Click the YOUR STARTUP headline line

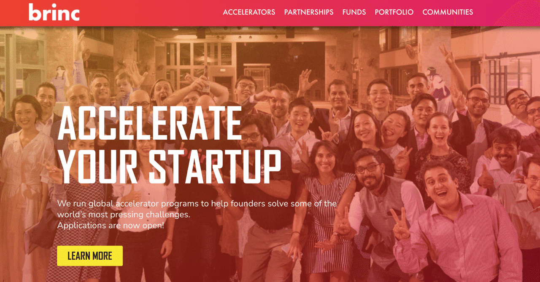coord(169,166)
